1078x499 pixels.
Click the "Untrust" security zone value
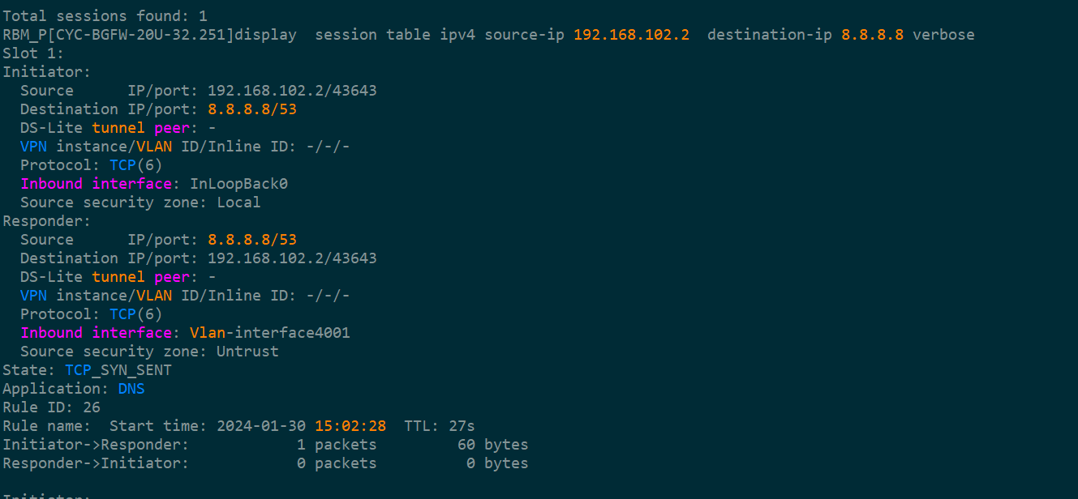247,352
